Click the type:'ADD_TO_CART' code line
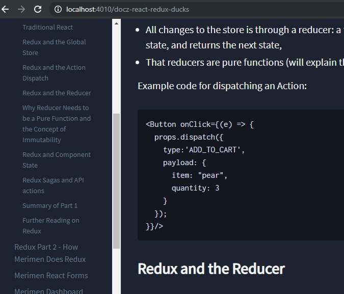The height and width of the screenshot is (294, 344). point(203,150)
